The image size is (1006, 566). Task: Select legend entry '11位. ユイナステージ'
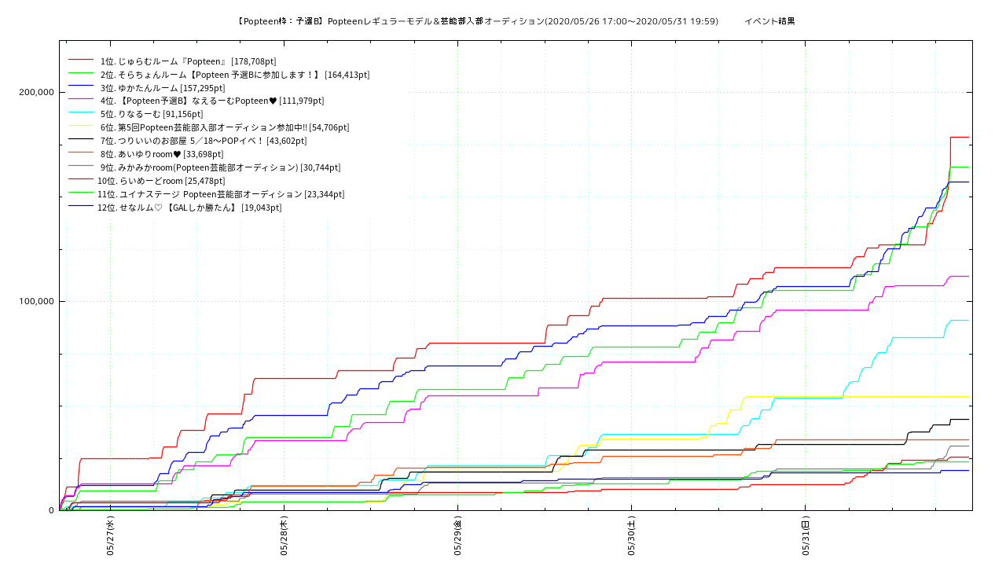tap(221, 194)
